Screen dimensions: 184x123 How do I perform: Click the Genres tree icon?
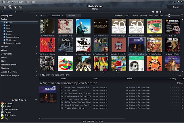coord(5,31)
